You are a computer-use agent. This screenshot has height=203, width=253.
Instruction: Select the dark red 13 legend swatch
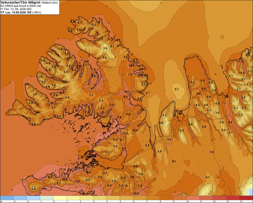click(x=233, y=198)
